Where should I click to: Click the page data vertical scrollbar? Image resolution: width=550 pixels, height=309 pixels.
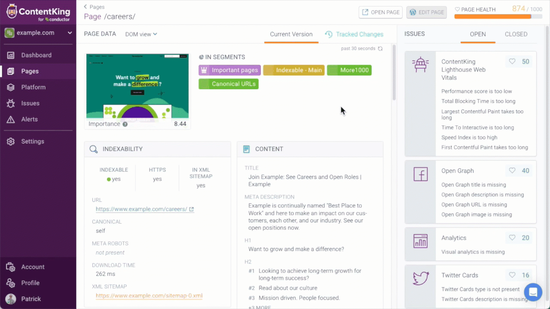394,73
